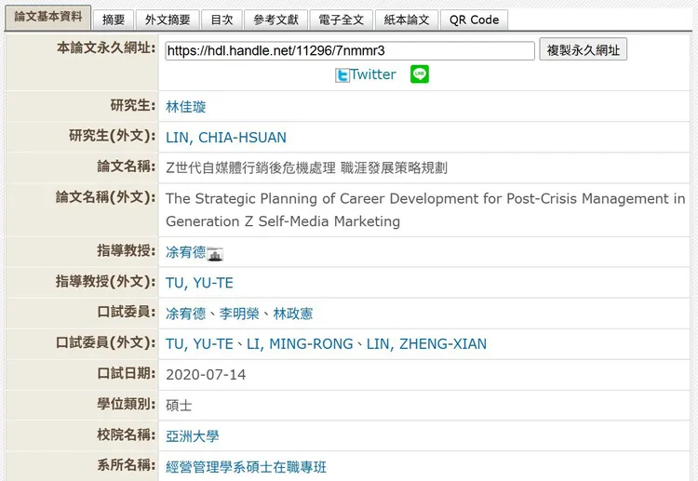Viewport: 698px width, 481px height.
Task: Click the oral defense date 2020-07-14
Action: (206, 375)
